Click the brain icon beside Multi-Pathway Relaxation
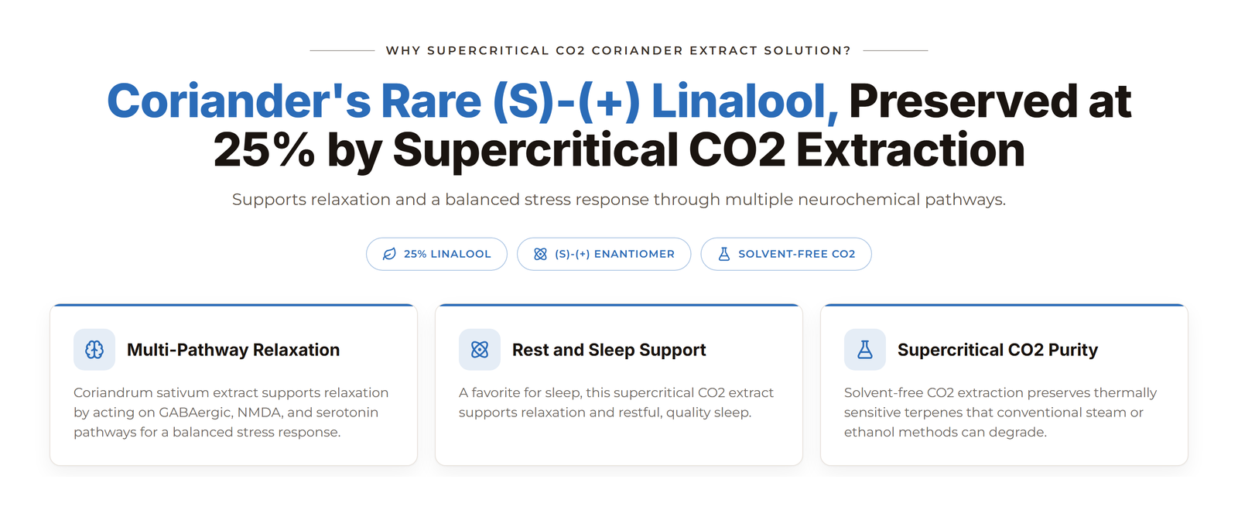Screen dimensions: 1238x517 click(x=94, y=350)
